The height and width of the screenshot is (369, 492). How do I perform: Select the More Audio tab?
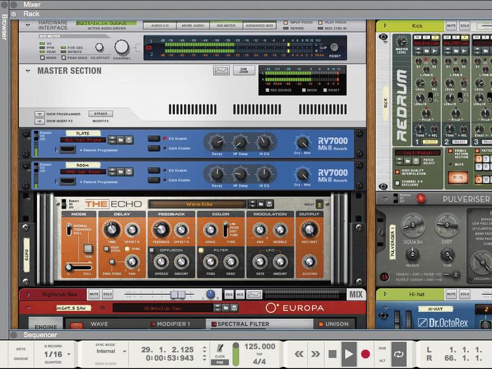(193, 26)
